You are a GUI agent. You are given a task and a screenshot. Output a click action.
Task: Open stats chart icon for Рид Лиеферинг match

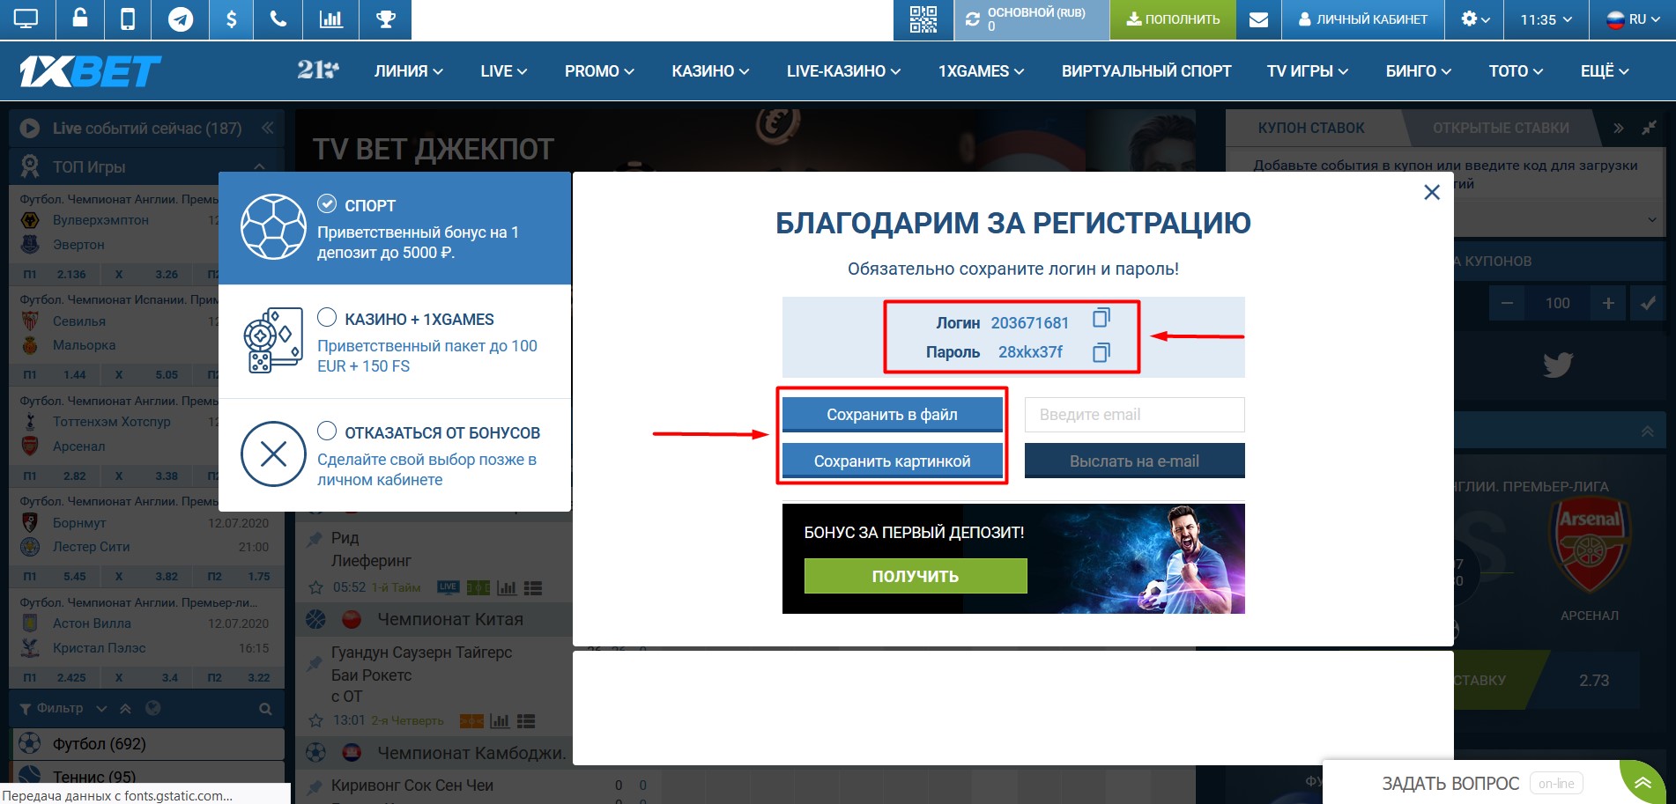point(507,587)
